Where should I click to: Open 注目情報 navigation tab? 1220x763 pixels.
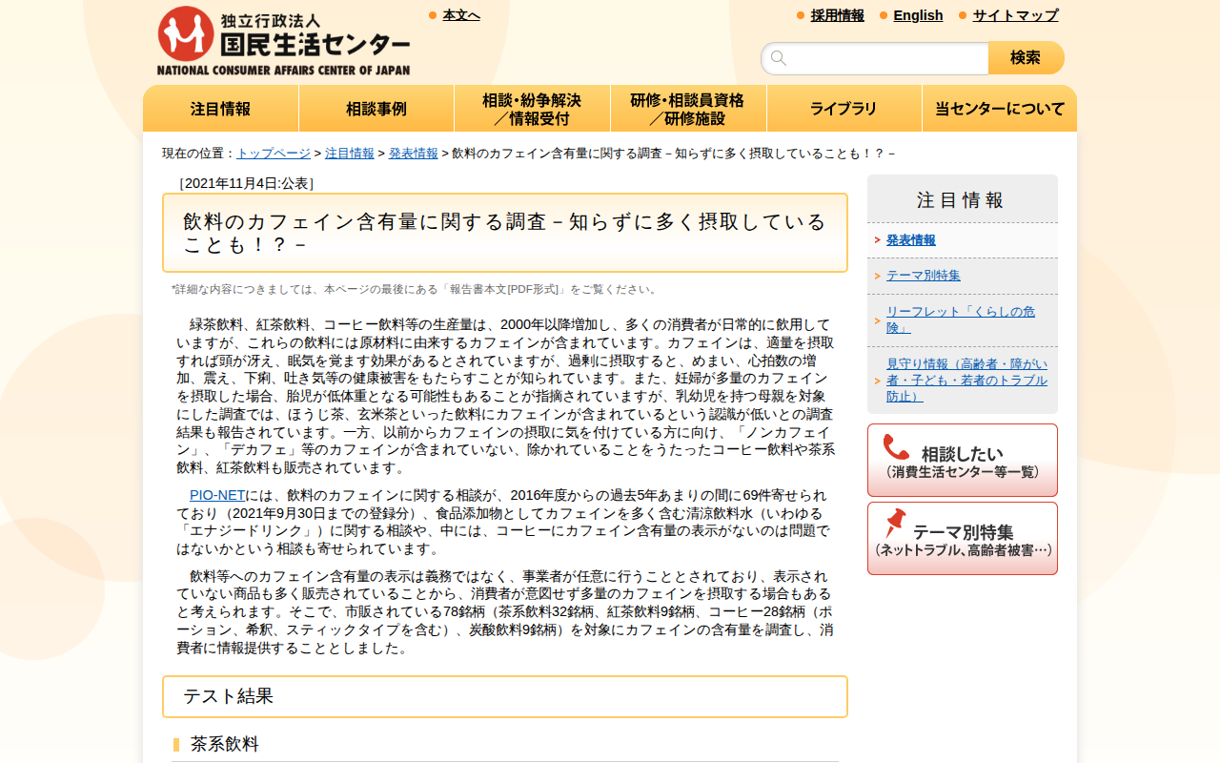point(221,109)
